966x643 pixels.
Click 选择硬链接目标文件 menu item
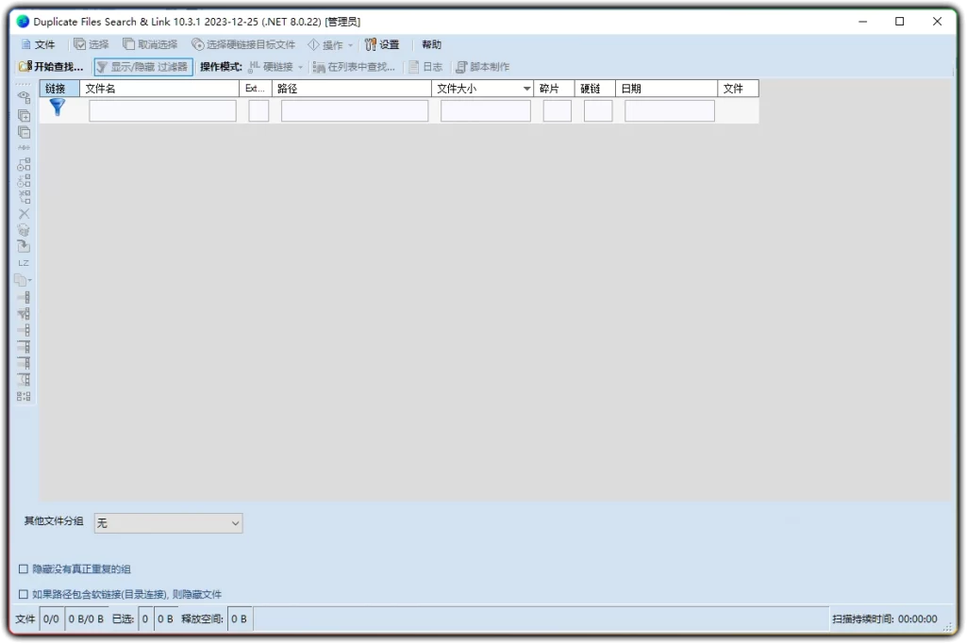click(243, 44)
